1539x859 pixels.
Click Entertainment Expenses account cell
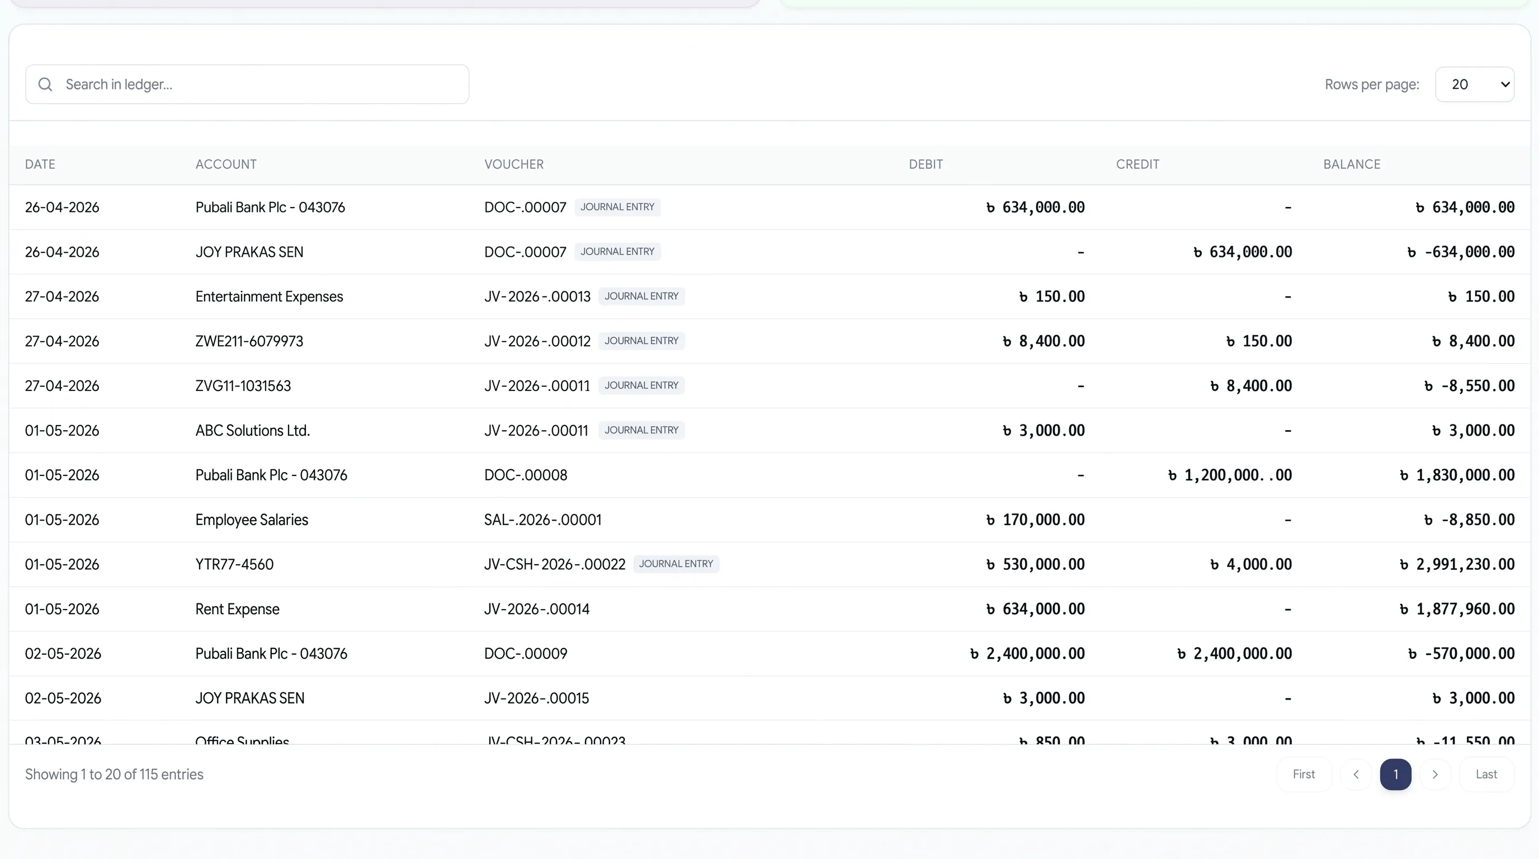click(269, 296)
